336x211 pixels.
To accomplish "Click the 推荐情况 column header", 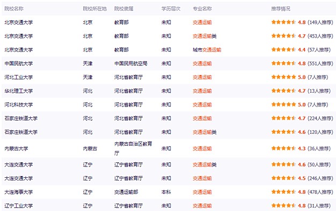I will tap(281, 9).
